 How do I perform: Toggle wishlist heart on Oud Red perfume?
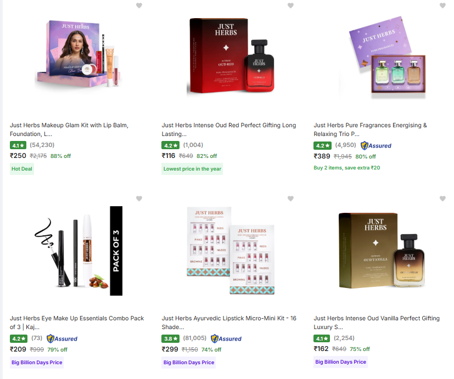coord(290,5)
